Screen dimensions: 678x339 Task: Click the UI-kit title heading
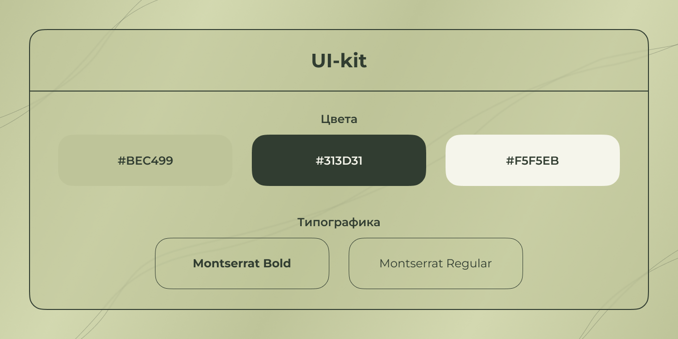339,61
